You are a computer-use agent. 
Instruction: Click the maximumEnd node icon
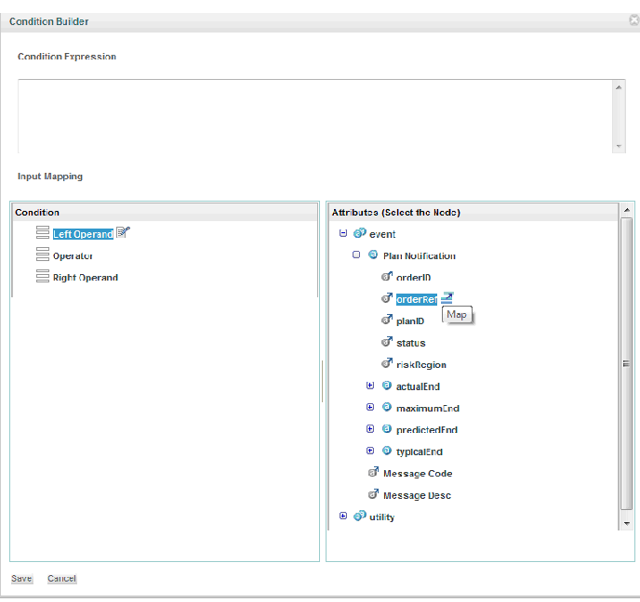coord(387,407)
